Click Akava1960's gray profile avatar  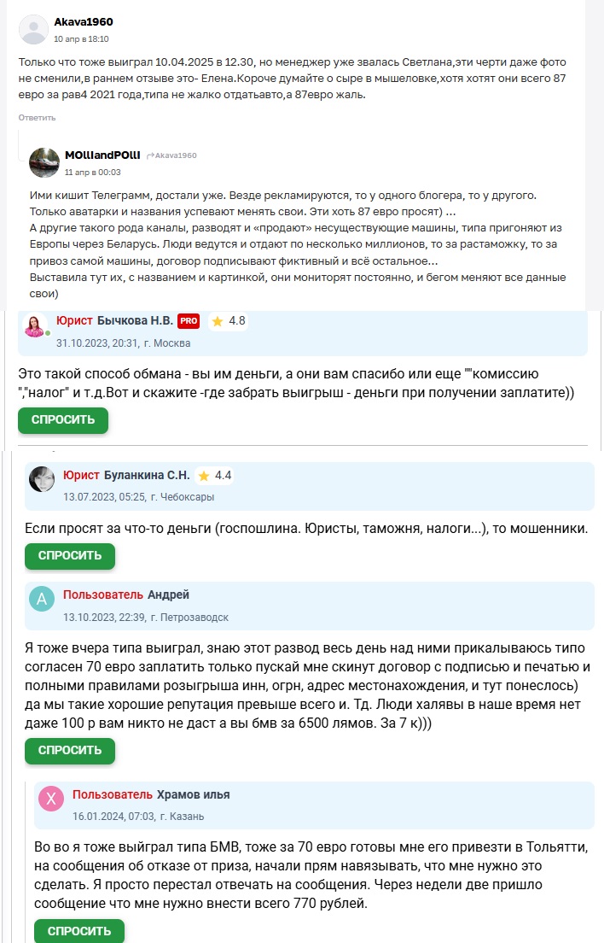32,30
